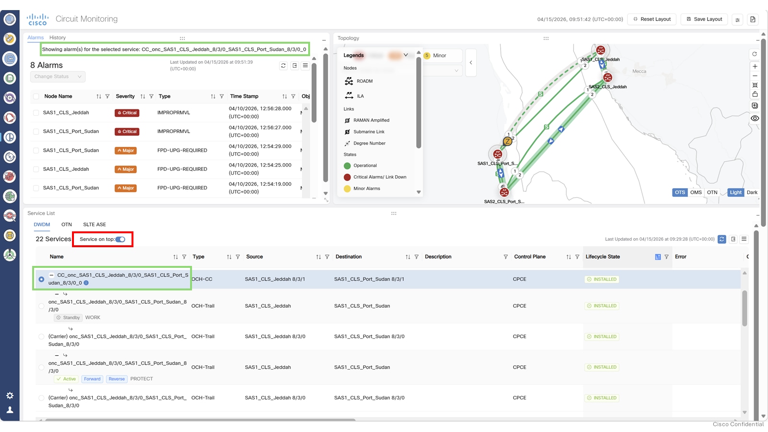Switch to the History tab
The width and height of the screenshot is (768, 432).
57,37
